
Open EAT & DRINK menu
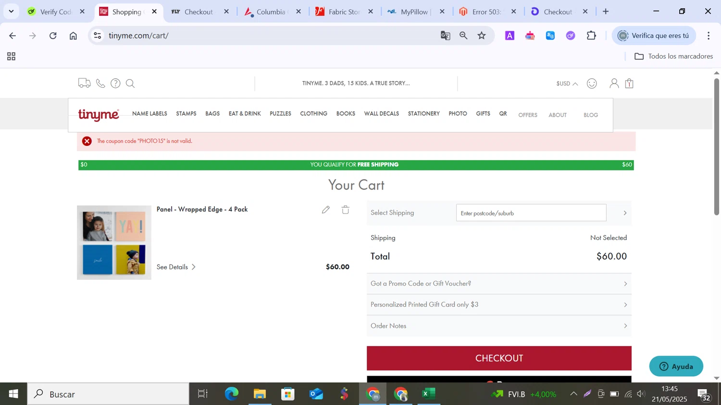click(245, 114)
